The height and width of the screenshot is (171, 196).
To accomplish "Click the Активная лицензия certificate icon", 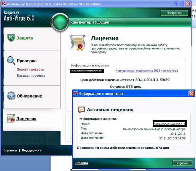I will pyautogui.click(x=81, y=110).
